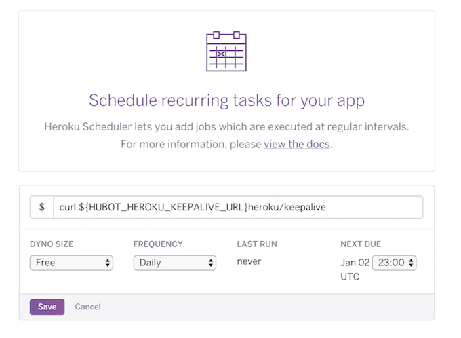Click the DYNO SIZE label
The image size is (461, 338).
coord(52,244)
